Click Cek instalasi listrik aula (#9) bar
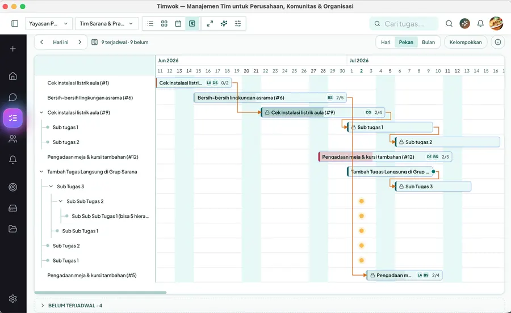The width and height of the screenshot is (511, 313). pos(323,113)
